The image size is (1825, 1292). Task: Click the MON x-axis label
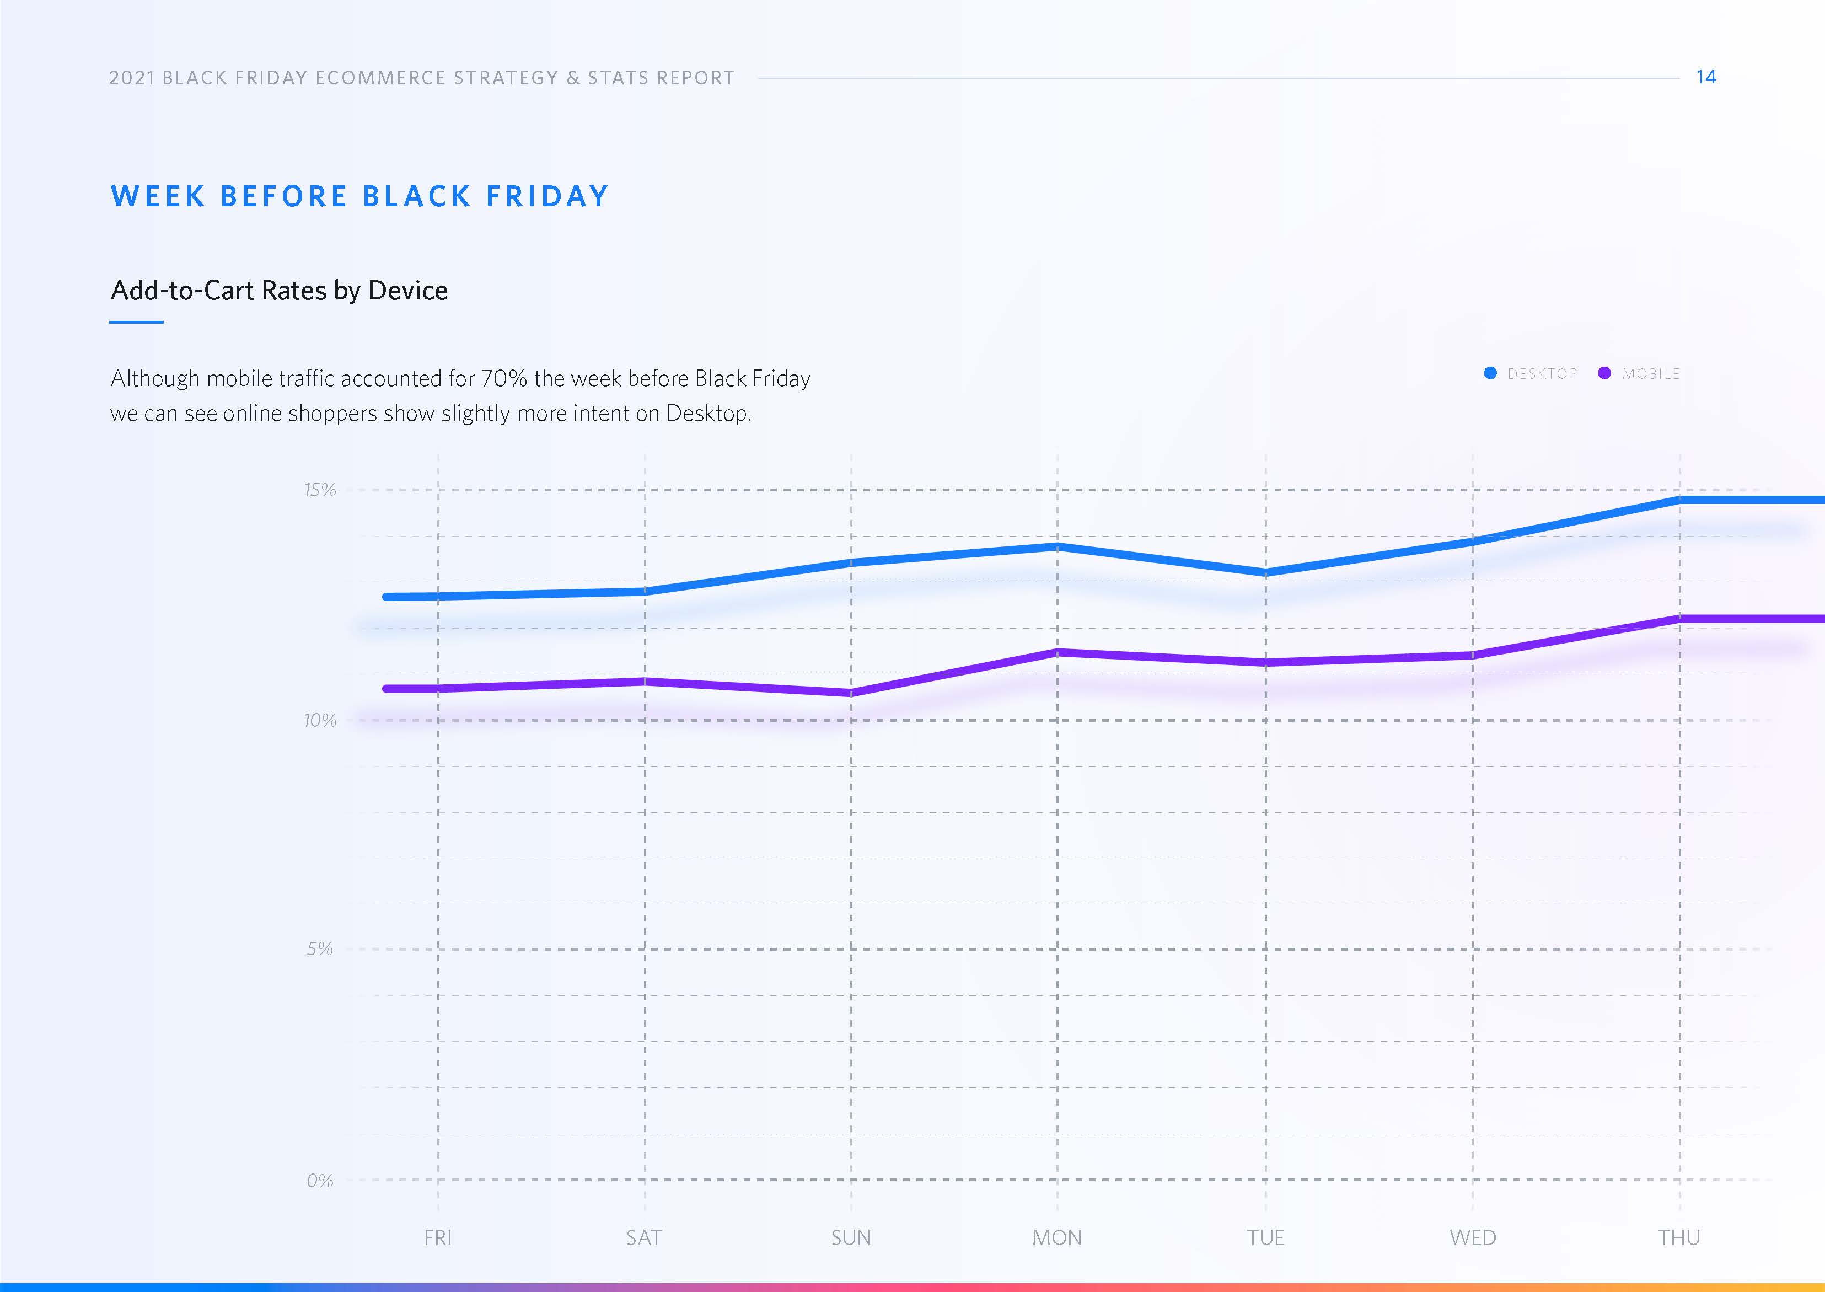click(1056, 1238)
